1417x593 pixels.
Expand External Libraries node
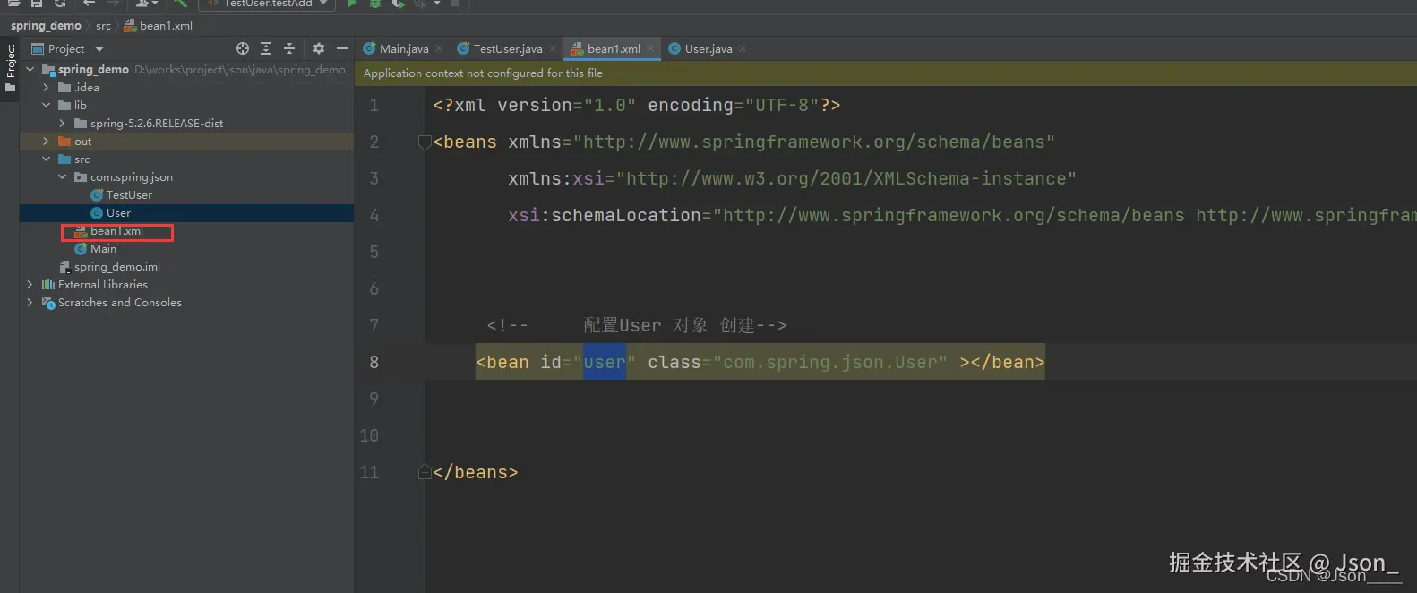(x=30, y=284)
